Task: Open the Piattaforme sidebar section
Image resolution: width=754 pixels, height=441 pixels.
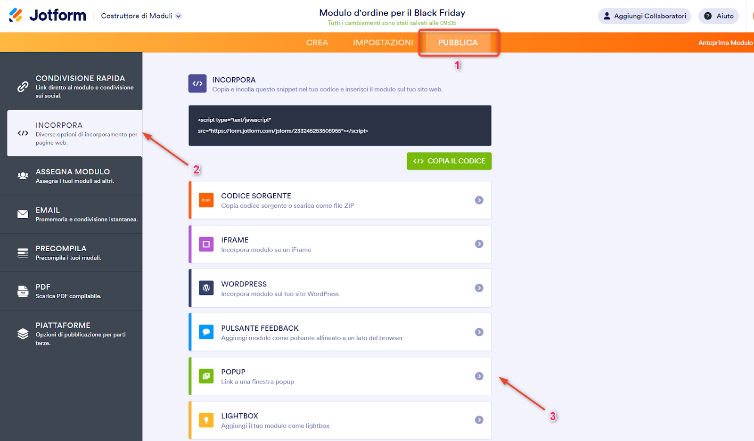Action: [x=71, y=334]
